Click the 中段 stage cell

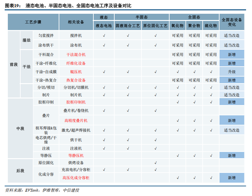20,128
